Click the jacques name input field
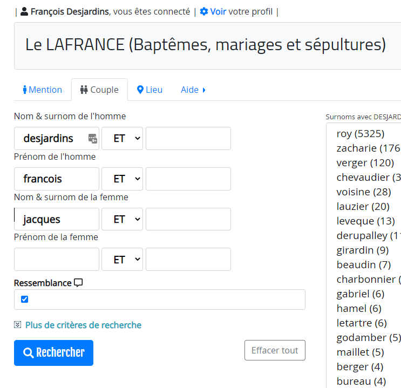The height and width of the screenshot is (388, 401). coord(57,219)
